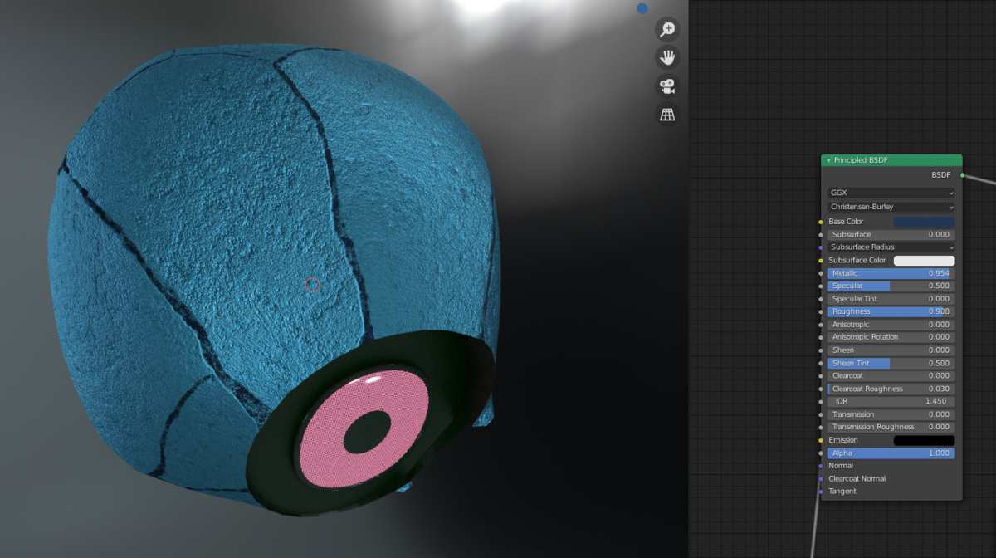Click the Alpha slider
This screenshot has width=996, height=558.
(x=891, y=453)
